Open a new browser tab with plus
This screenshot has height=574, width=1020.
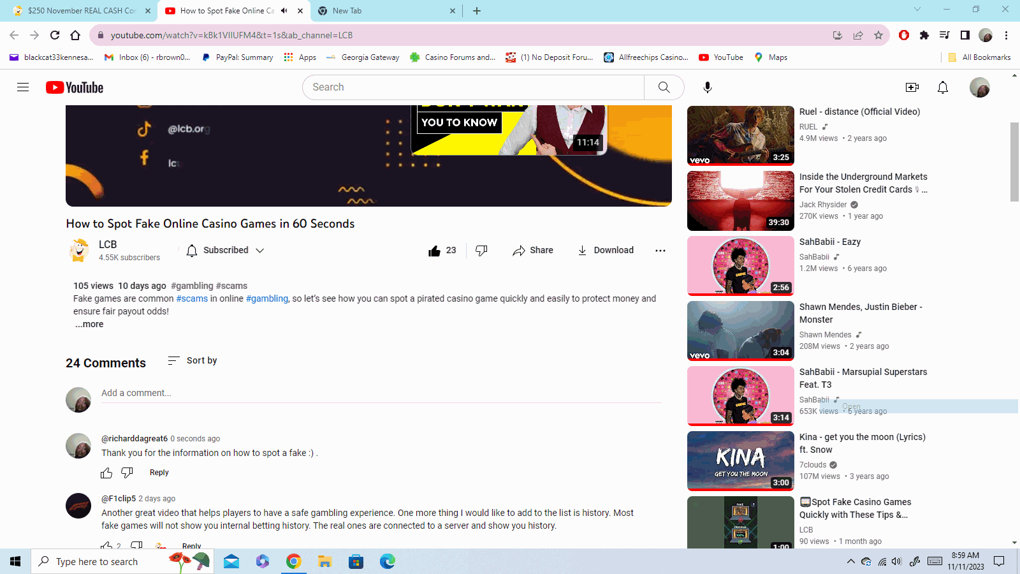pyautogui.click(x=477, y=11)
